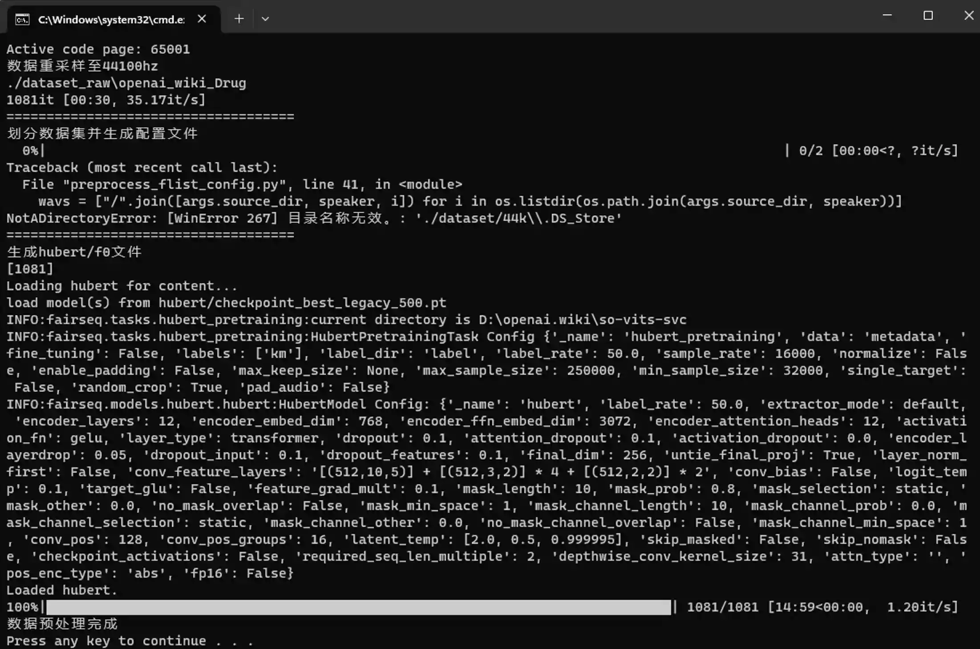
Task: Close the terminal window
Action: 969,16
